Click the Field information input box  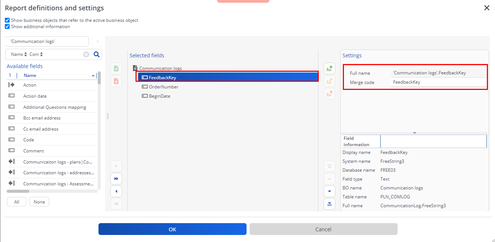(434, 141)
